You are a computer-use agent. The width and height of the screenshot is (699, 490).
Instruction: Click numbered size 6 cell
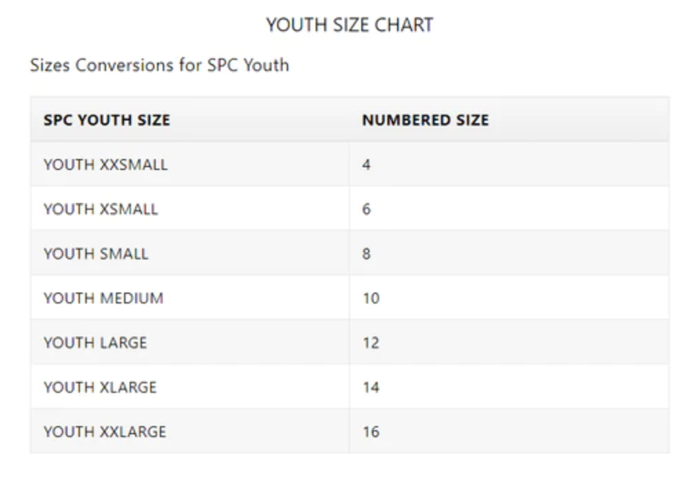366,209
